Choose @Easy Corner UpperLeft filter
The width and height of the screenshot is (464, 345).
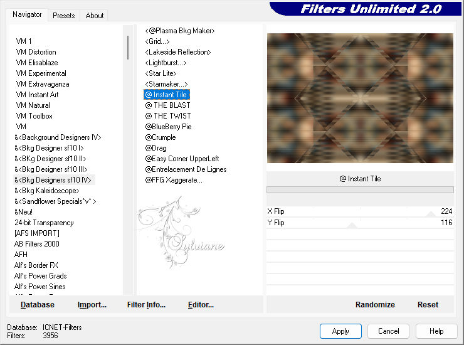(x=182, y=159)
